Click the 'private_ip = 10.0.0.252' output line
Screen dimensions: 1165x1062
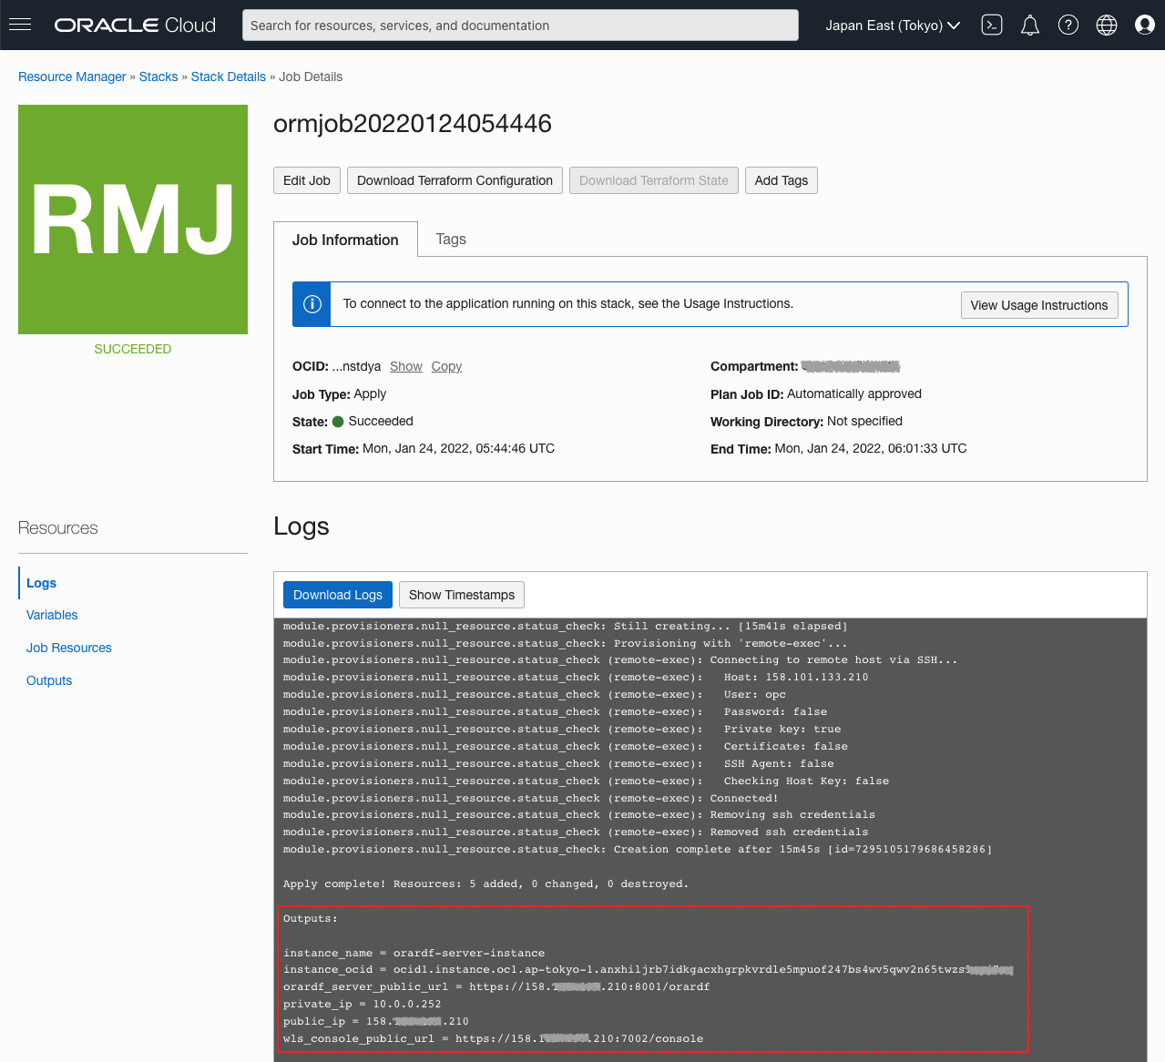pyautogui.click(x=362, y=1005)
